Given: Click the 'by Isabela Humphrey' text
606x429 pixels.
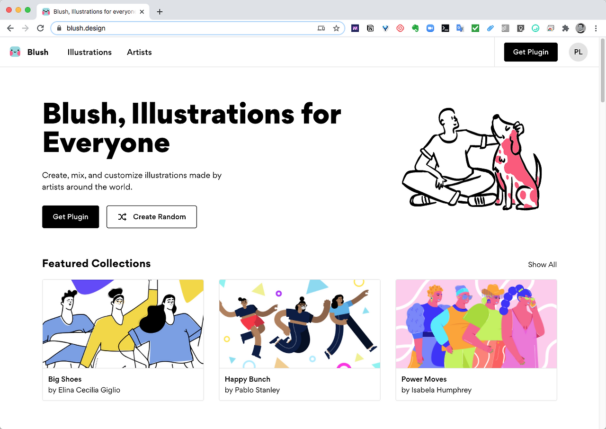Looking at the screenshot, I should (x=437, y=390).
